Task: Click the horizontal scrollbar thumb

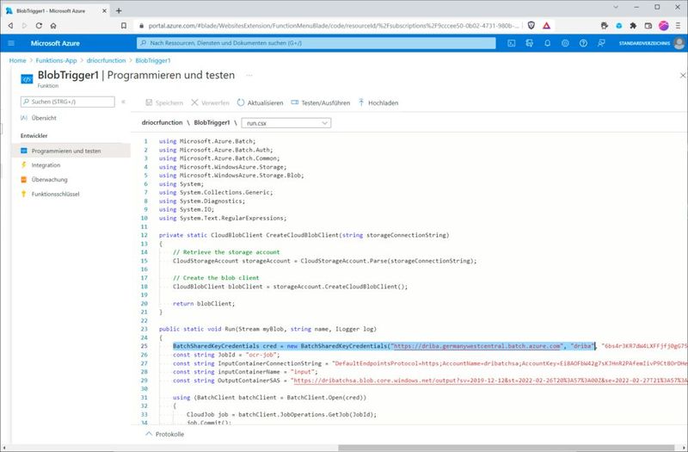Action: point(506,448)
